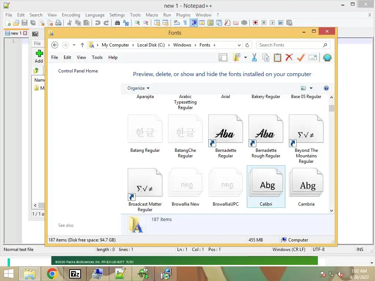Open Help menu in Fonts window
The width and height of the screenshot is (375, 281).
coord(113,57)
